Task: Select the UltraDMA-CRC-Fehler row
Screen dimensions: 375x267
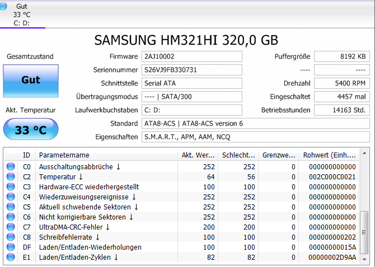Action: point(181,227)
